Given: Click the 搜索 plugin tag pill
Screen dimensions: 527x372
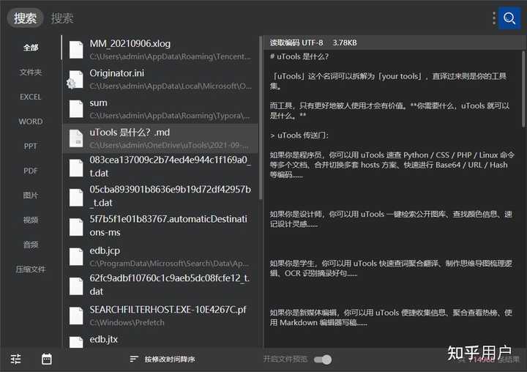Looking at the screenshot, I should tap(25, 18).
